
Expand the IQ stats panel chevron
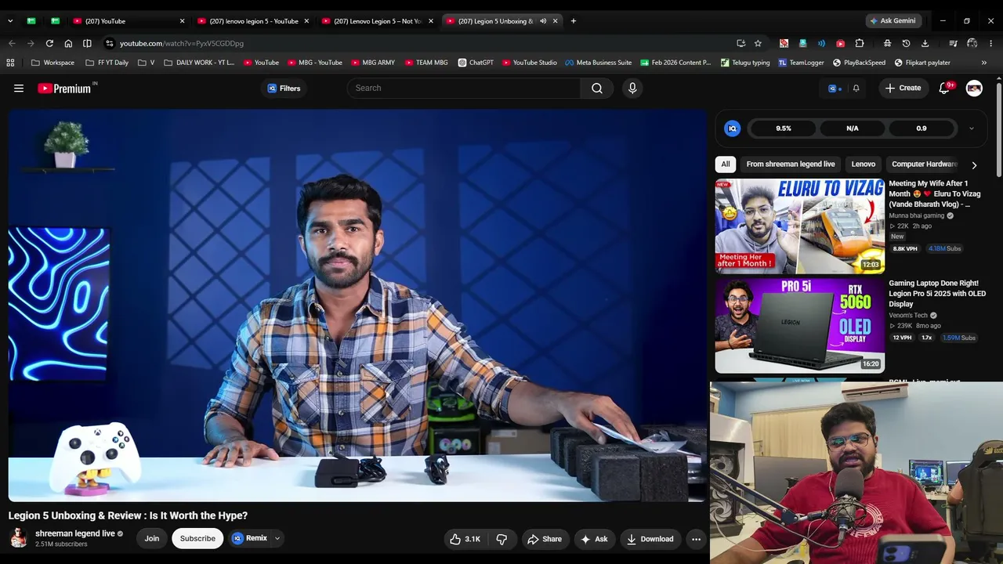click(972, 128)
